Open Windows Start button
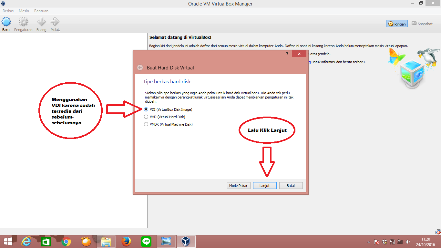The image size is (441, 248). coord(8,242)
